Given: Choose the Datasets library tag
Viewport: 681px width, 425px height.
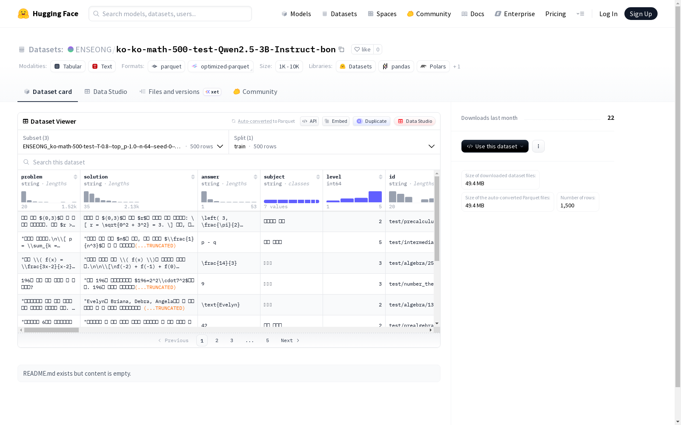Looking at the screenshot, I should click(356, 66).
